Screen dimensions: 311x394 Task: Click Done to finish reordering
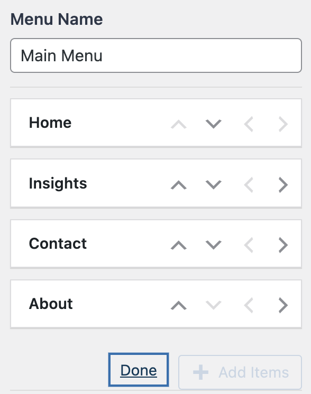tap(139, 370)
